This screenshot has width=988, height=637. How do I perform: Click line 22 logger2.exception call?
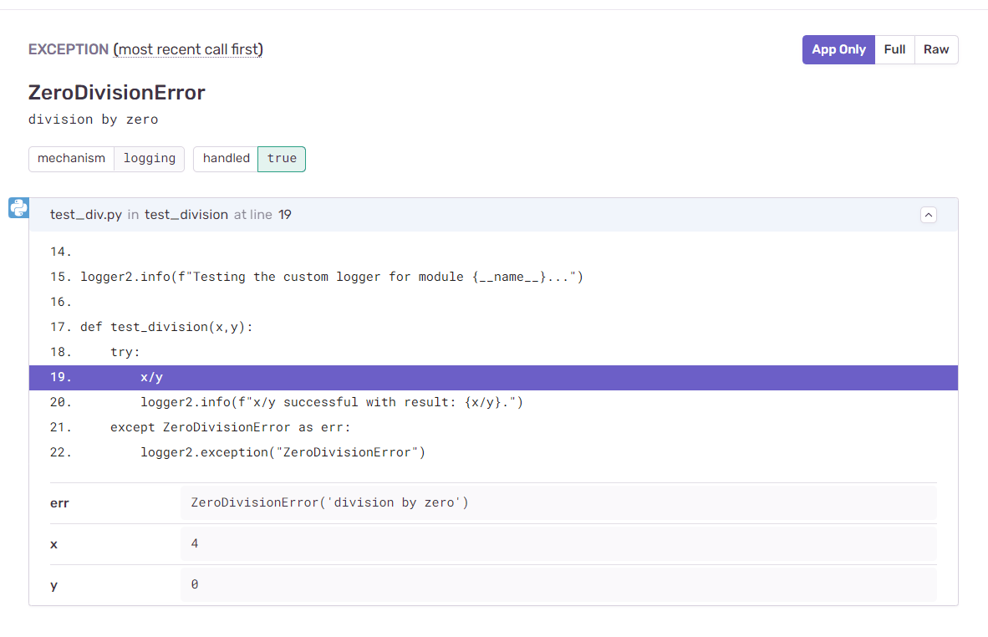pos(282,452)
